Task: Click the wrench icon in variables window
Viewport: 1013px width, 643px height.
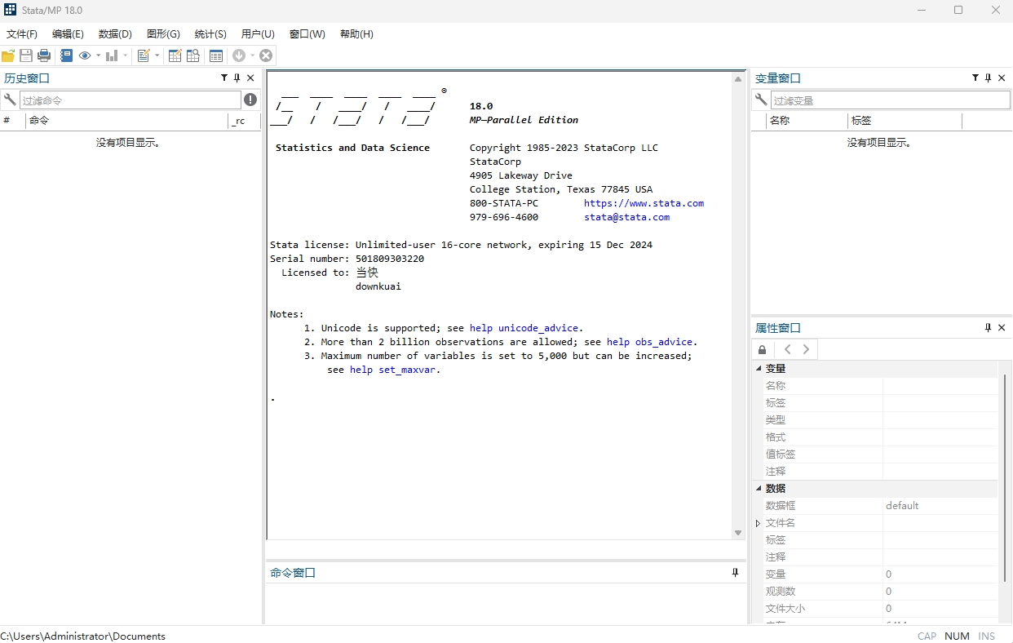Action: (761, 100)
